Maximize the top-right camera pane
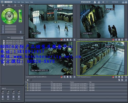Image resolution: width=128 pixels, height=103 pixels. [x=126, y=40]
